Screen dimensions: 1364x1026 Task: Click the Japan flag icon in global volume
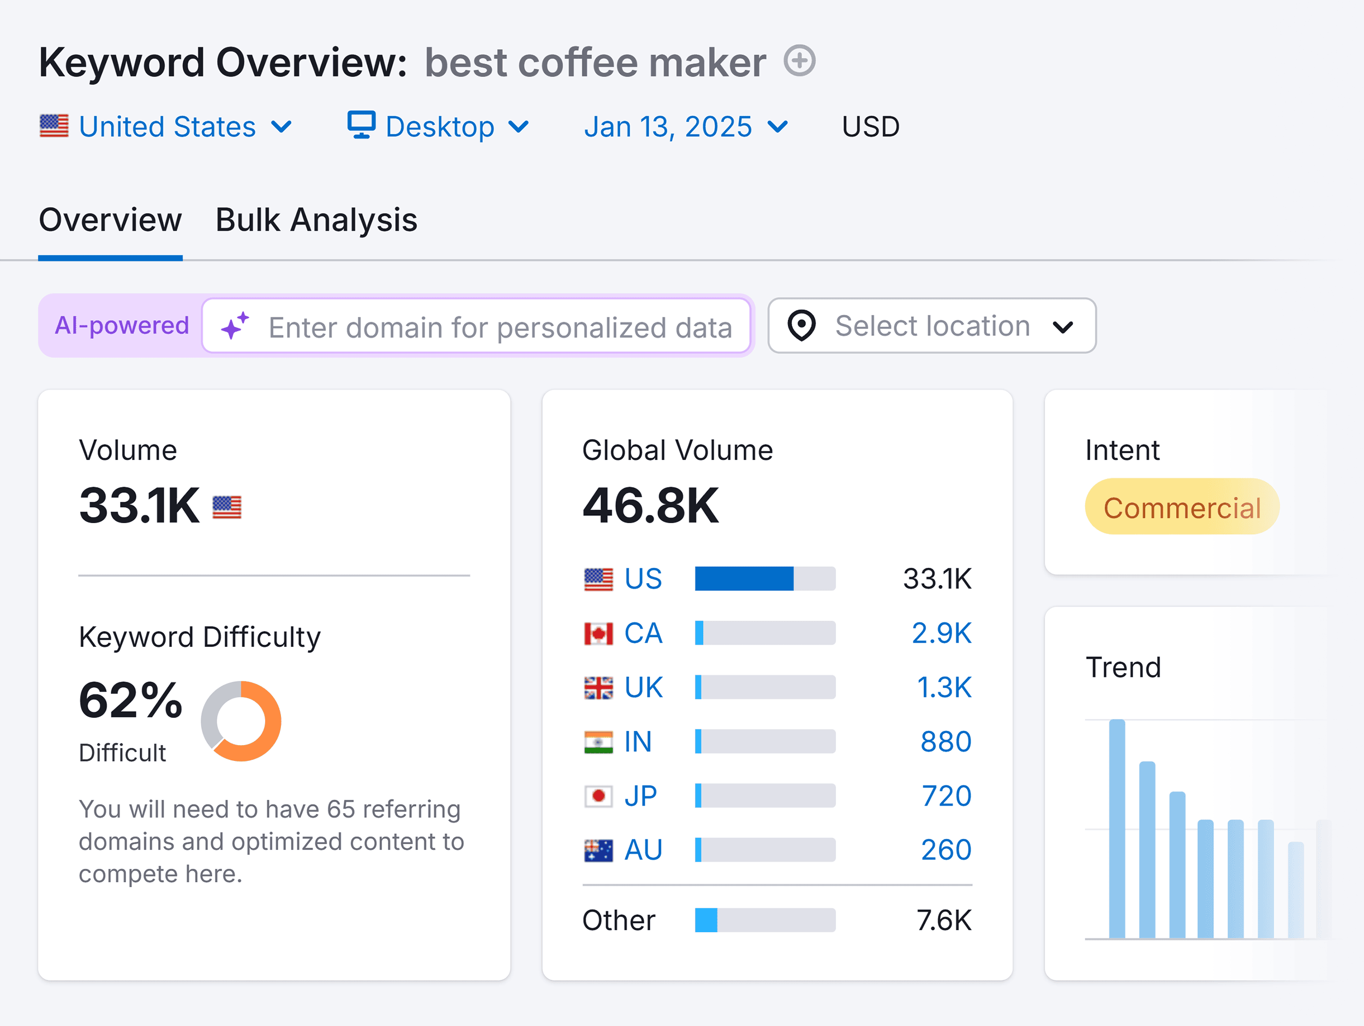click(599, 795)
